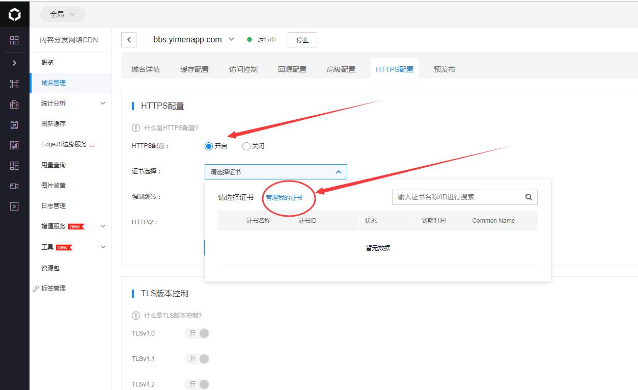Open EdgeJS边缘服务 in the sidebar
The width and height of the screenshot is (638, 390).
[64, 144]
